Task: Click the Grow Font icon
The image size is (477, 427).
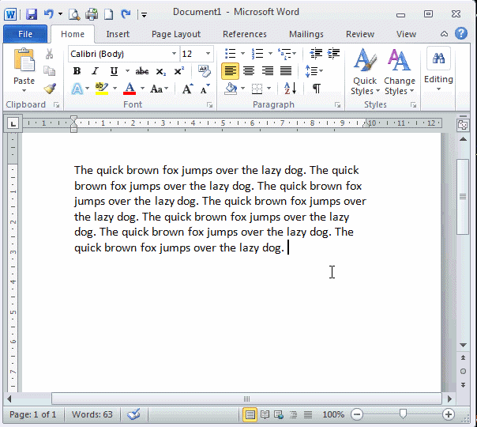Action: pyautogui.click(x=187, y=89)
